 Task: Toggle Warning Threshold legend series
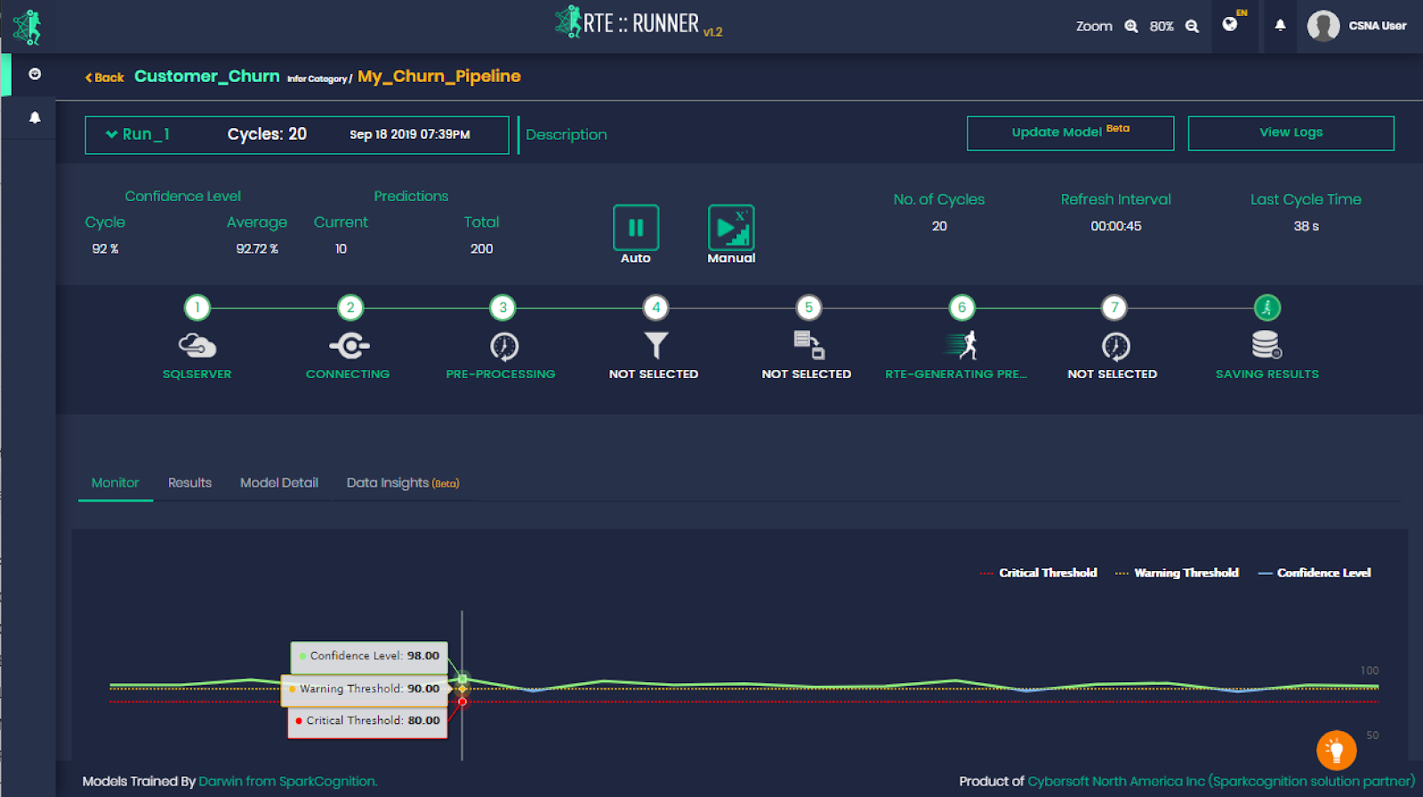1177,573
